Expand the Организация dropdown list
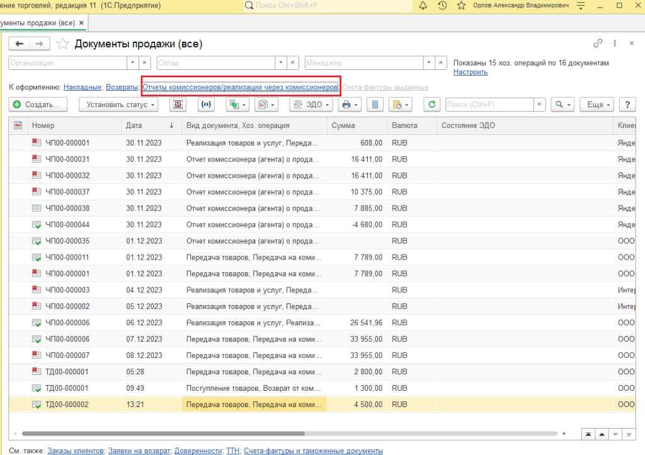 (x=132, y=62)
